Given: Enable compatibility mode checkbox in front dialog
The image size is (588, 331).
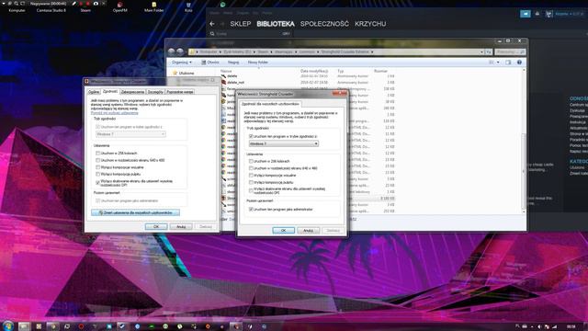Looking at the screenshot, I should (x=251, y=137).
